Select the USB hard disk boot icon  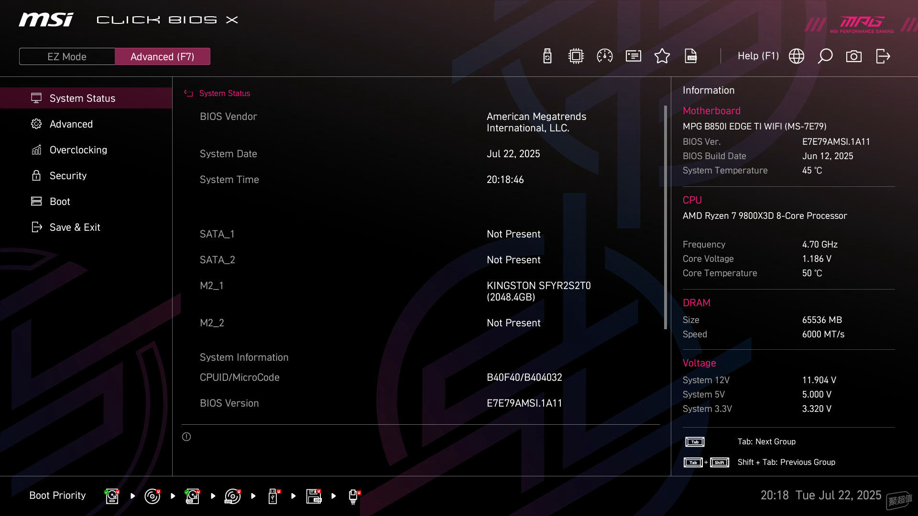coord(193,496)
